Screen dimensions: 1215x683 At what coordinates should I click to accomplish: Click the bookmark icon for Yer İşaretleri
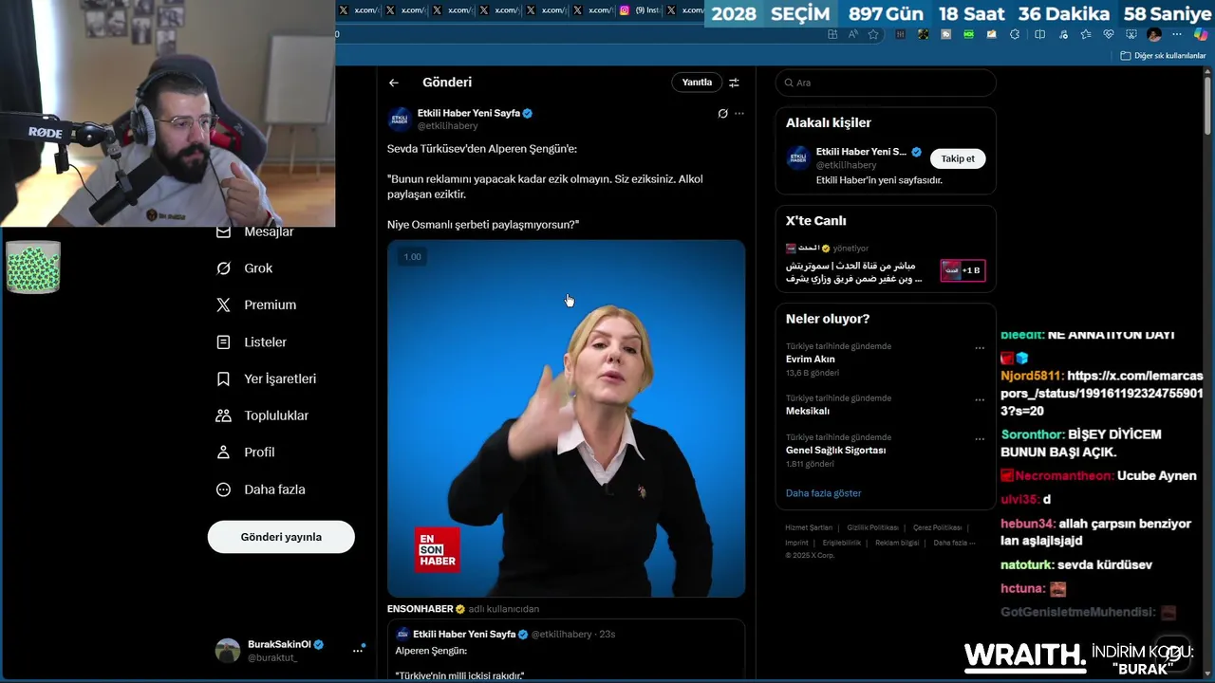click(x=223, y=378)
